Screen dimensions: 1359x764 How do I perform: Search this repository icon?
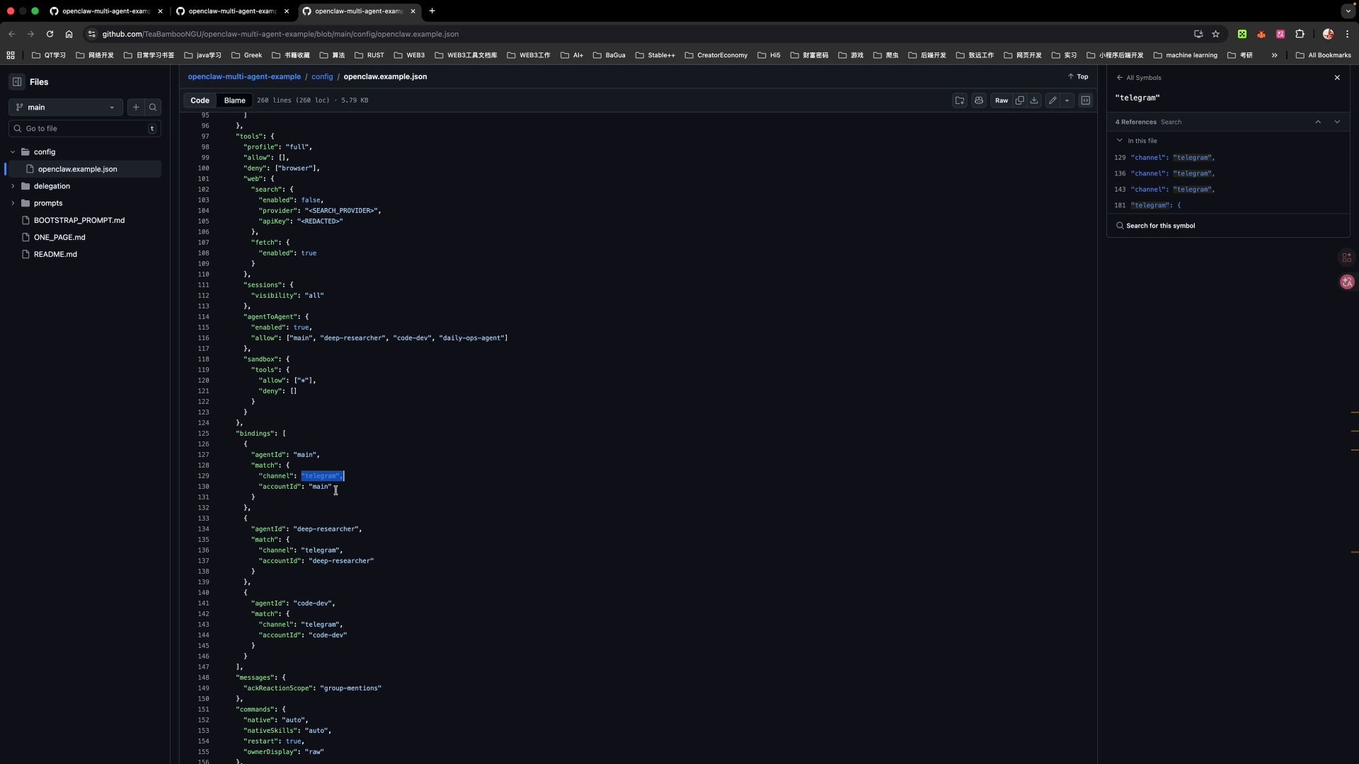(x=153, y=108)
